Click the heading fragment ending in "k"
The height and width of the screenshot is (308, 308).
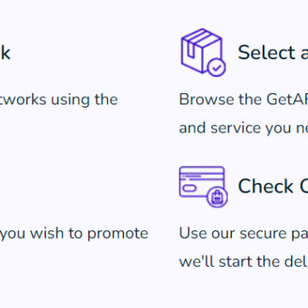point(5,52)
